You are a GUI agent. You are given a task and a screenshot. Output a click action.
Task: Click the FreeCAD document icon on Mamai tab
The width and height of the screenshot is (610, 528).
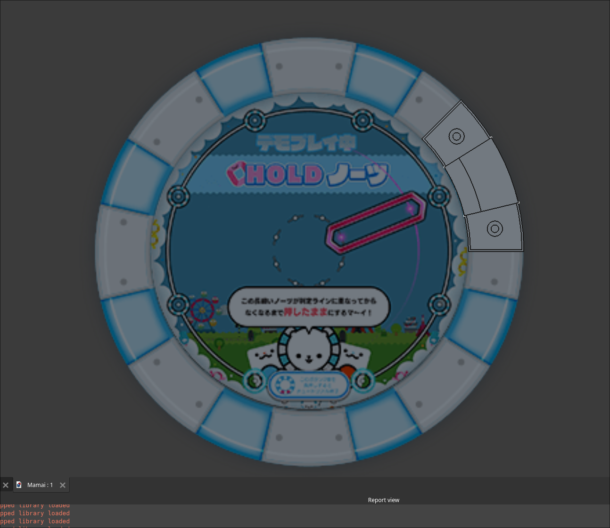(19, 485)
